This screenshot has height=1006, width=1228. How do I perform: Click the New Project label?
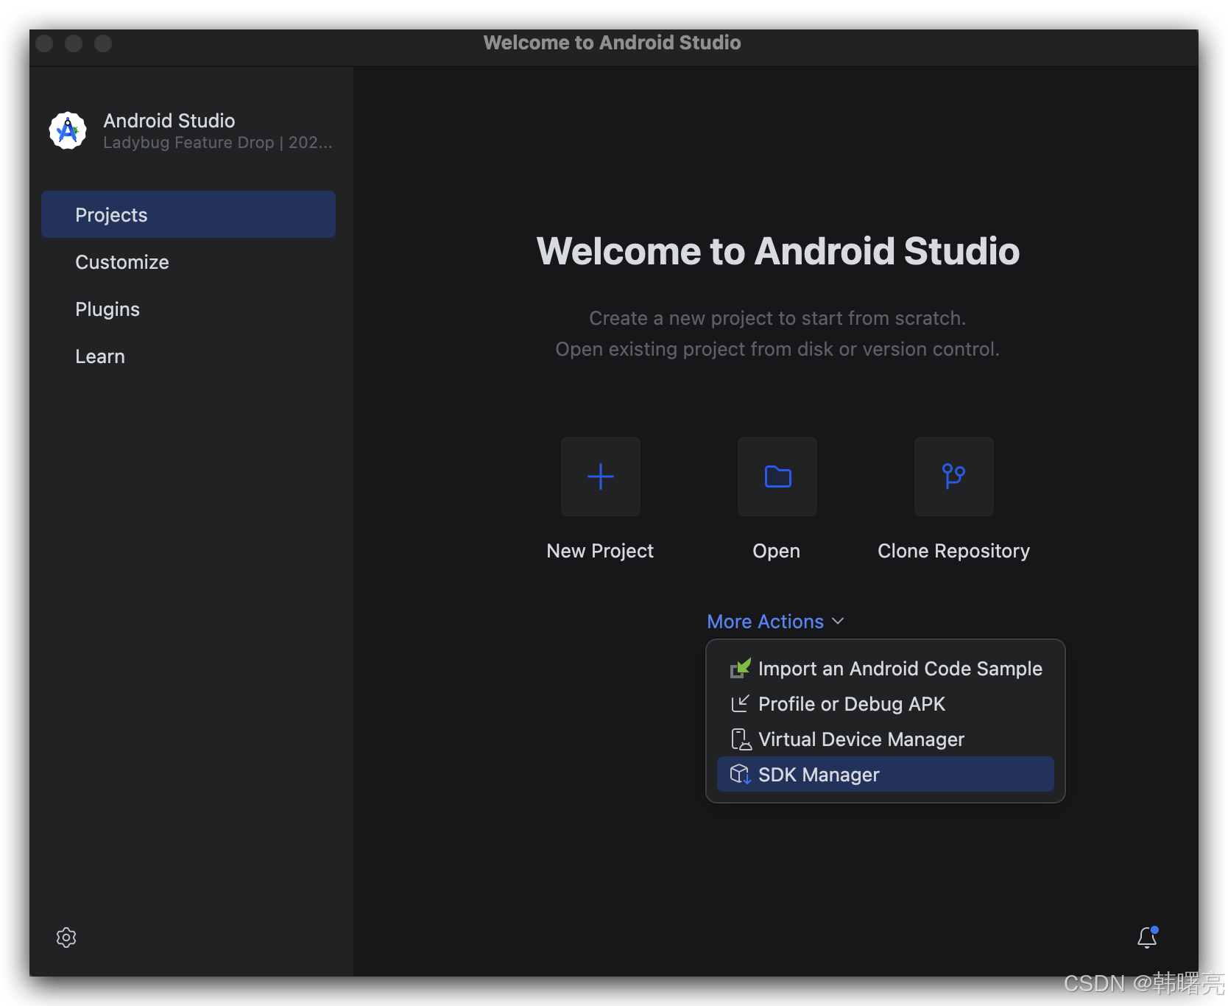pyautogui.click(x=600, y=551)
